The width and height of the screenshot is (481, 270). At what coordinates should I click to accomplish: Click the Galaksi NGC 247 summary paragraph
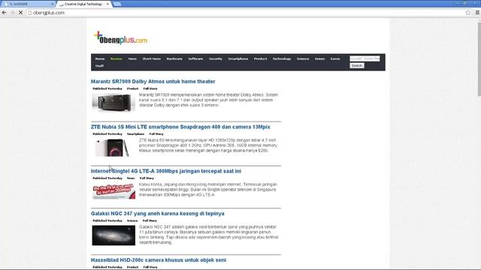point(209,235)
